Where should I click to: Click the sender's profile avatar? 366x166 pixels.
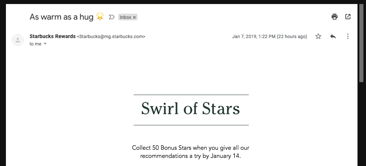click(18, 40)
